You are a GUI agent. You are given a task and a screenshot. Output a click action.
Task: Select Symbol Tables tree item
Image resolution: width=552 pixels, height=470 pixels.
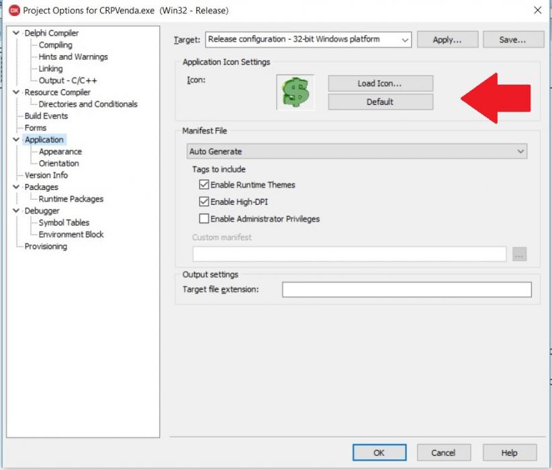(x=64, y=222)
